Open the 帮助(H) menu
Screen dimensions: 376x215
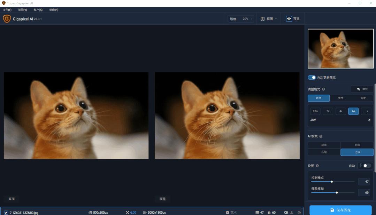pos(54,10)
